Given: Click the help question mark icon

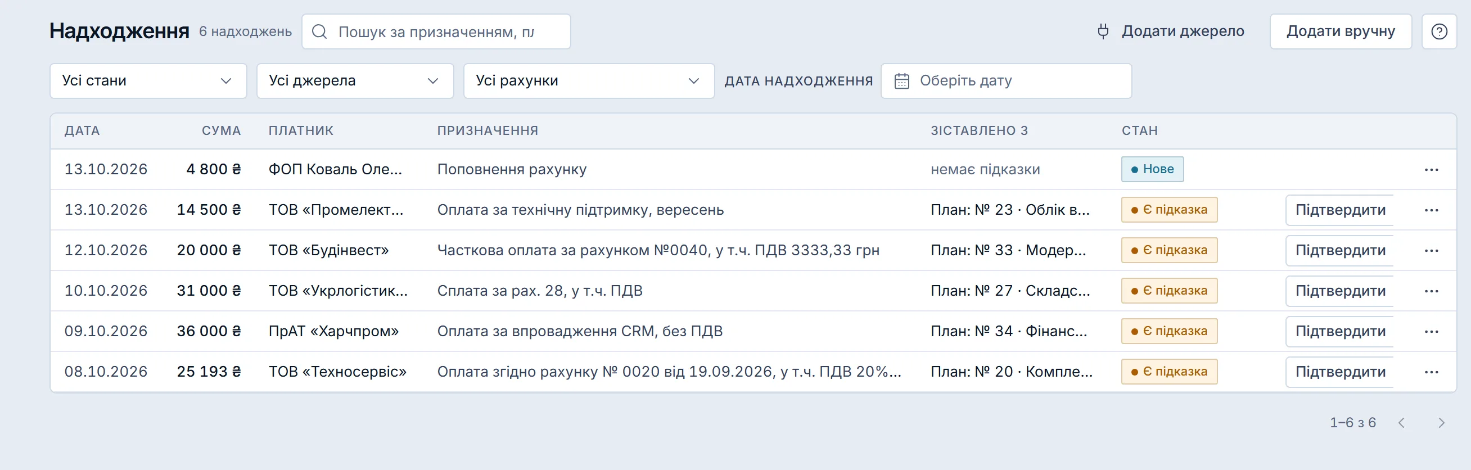Looking at the screenshot, I should pyautogui.click(x=1438, y=31).
